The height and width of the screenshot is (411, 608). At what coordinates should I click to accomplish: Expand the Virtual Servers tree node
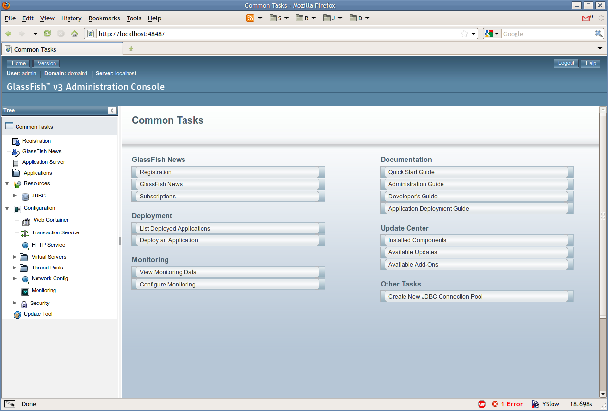click(15, 257)
